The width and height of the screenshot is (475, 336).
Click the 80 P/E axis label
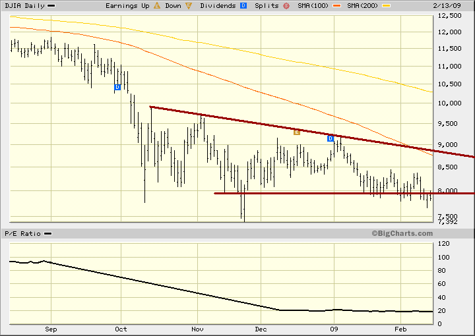click(442, 271)
